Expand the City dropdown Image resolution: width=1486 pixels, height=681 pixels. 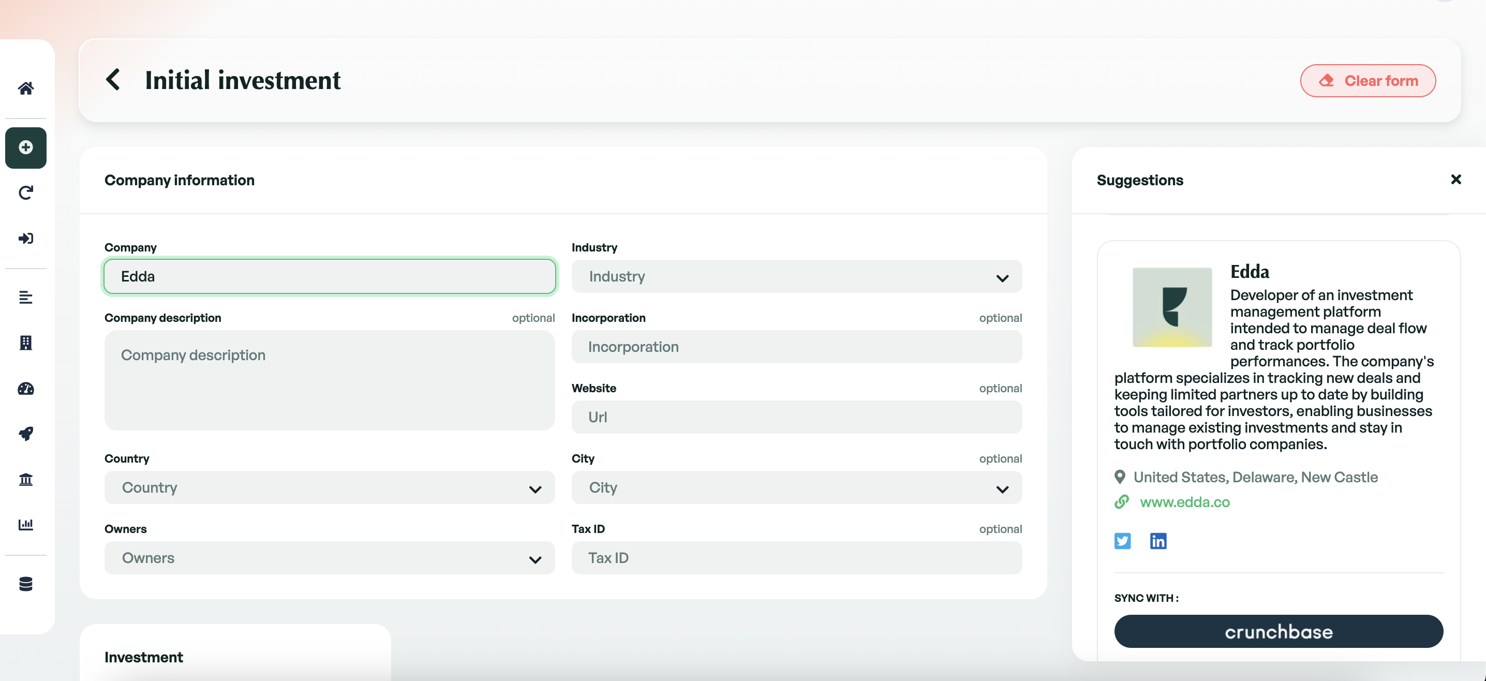coord(796,488)
